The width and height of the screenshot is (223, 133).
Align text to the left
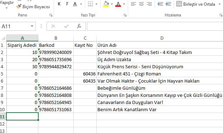click(134, 4)
